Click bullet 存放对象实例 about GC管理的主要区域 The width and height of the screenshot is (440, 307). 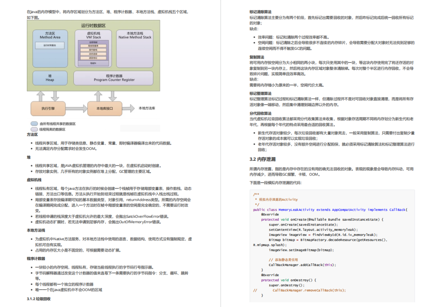click(93, 171)
